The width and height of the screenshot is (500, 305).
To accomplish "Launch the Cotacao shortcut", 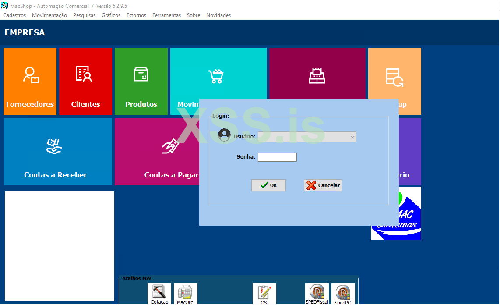I will tap(159, 294).
